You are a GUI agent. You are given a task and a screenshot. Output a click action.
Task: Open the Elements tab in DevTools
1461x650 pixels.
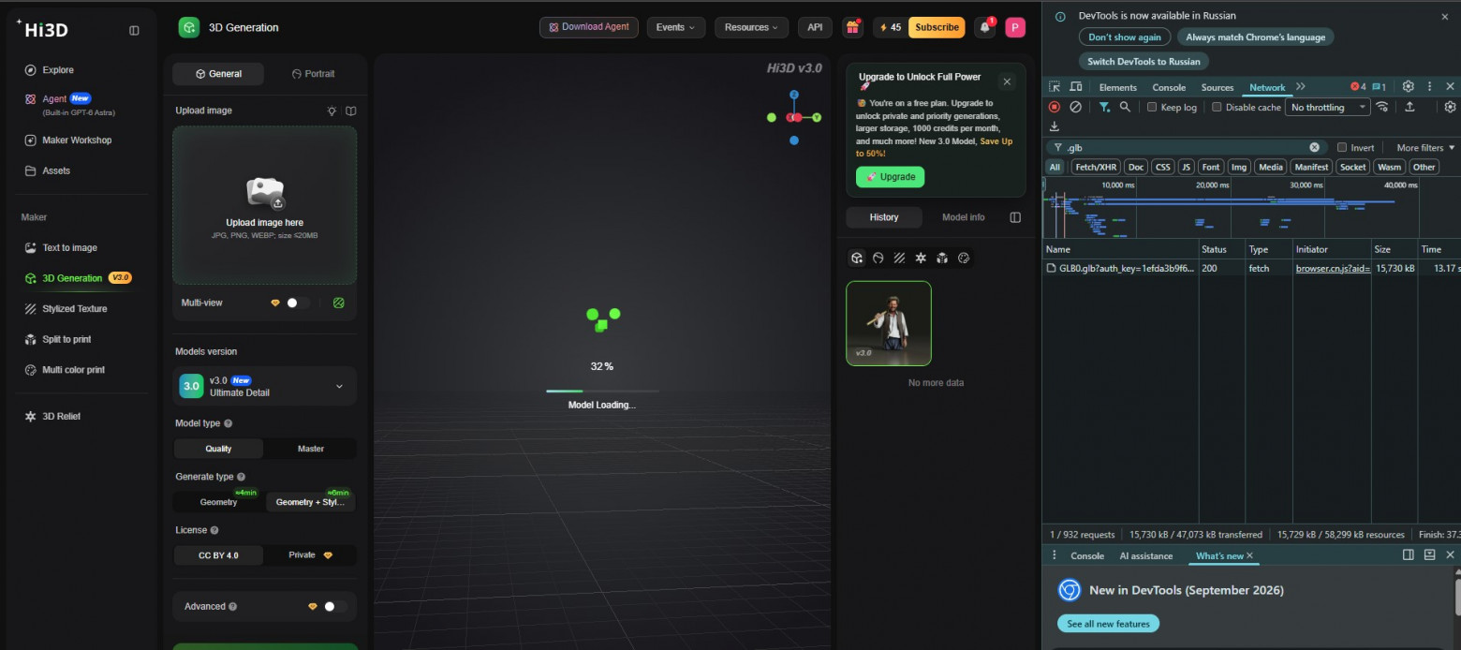1117,87
